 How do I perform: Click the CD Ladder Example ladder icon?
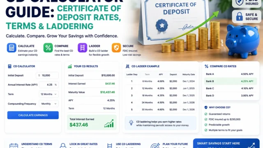127,66
